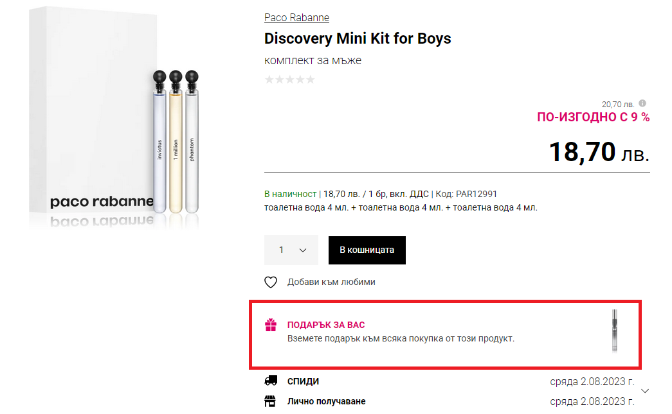Click 'Добави към любими' text link
The image size is (672, 414).
click(331, 282)
